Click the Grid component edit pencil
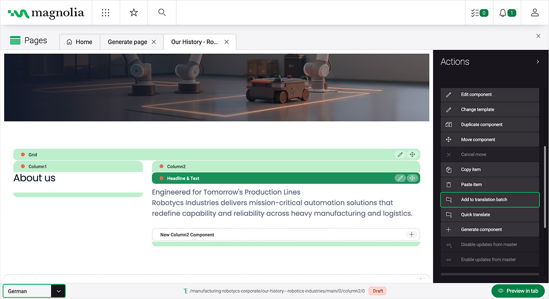This screenshot has height=299, width=549. 400,155
